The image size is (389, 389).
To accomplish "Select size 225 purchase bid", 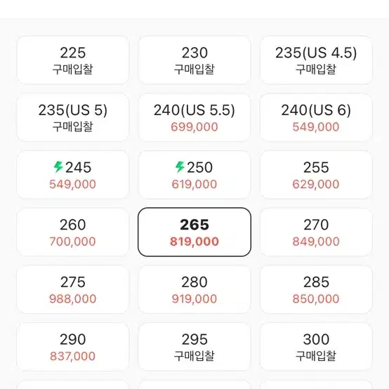I will click(73, 60).
